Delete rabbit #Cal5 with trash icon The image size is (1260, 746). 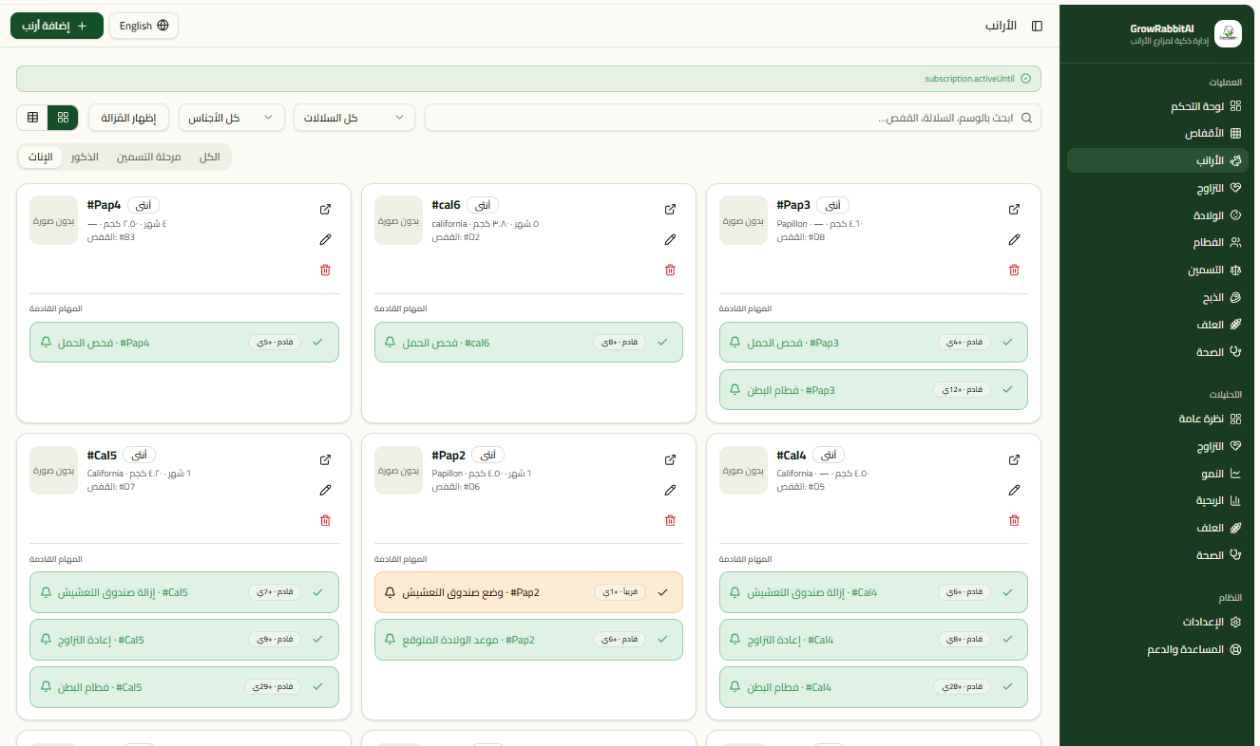tap(325, 520)
